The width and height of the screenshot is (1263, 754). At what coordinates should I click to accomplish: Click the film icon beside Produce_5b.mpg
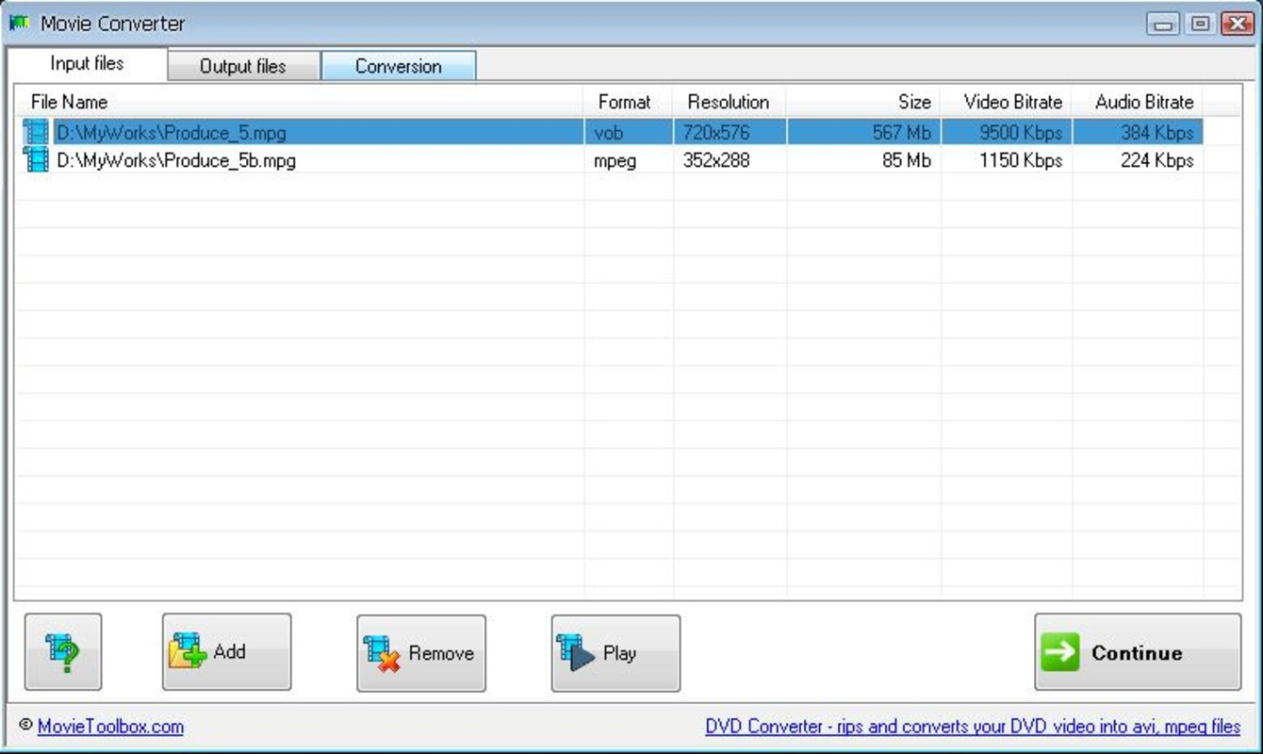point(36,159)
